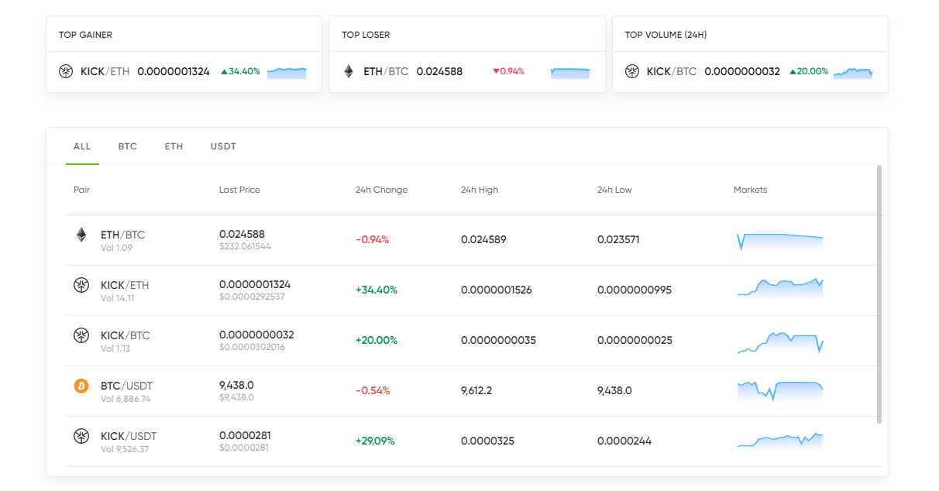Open the BTC/USDT pair link
The height and width of the screenshot is (491, 939).
point(126,386)
